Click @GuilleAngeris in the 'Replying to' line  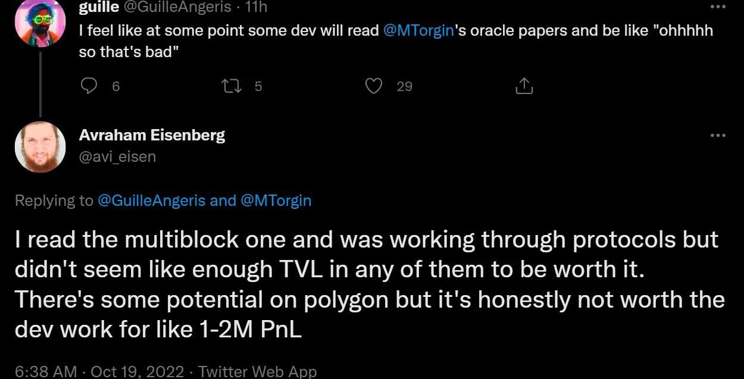[152, 201]
